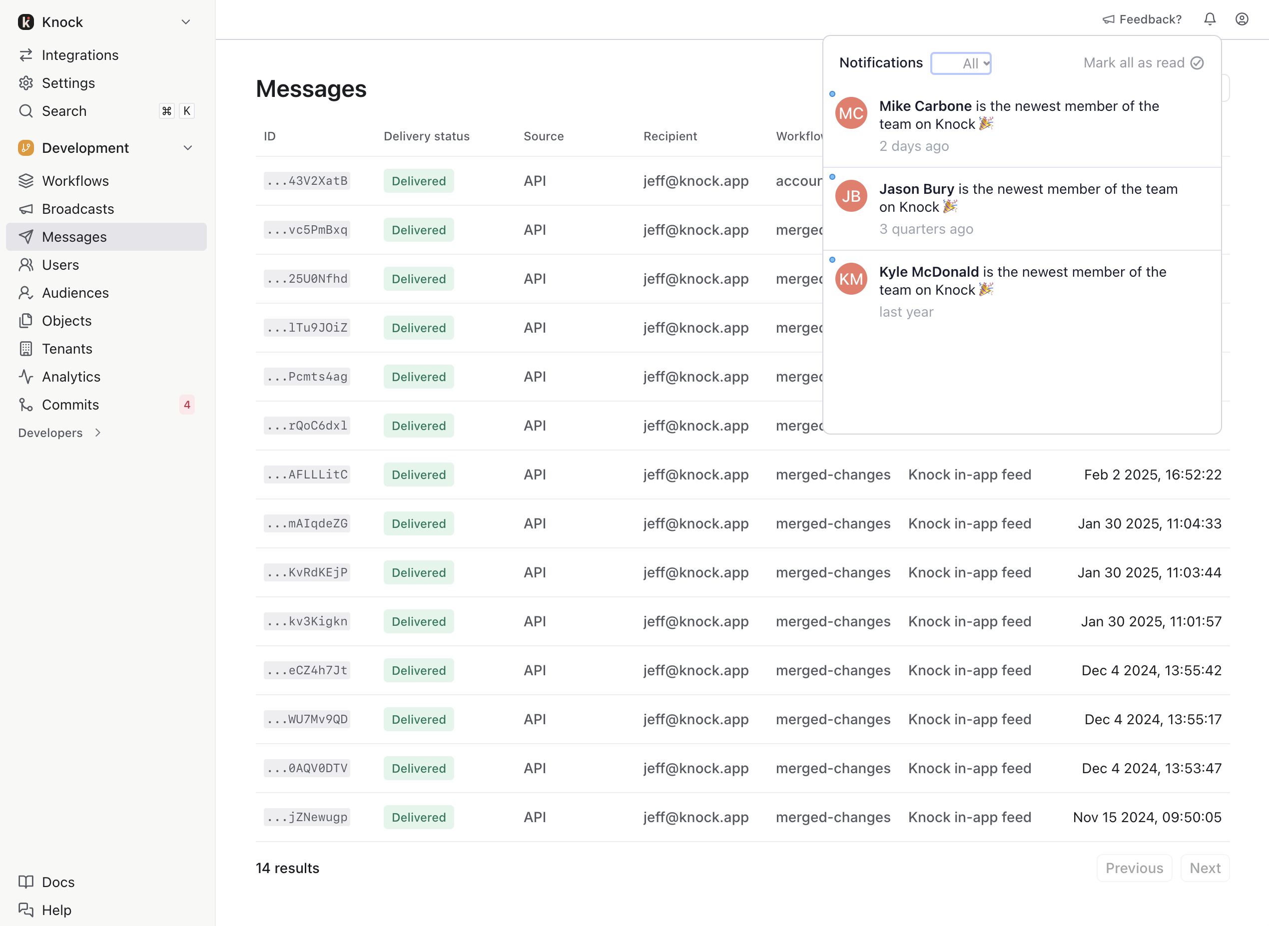1269x926 pixels.
Task: Open the Workflows section
Action: coord(75,180)
